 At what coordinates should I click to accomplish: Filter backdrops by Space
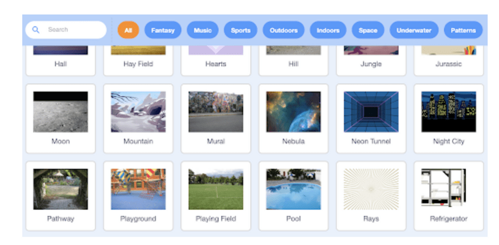[x=368, y=30]
